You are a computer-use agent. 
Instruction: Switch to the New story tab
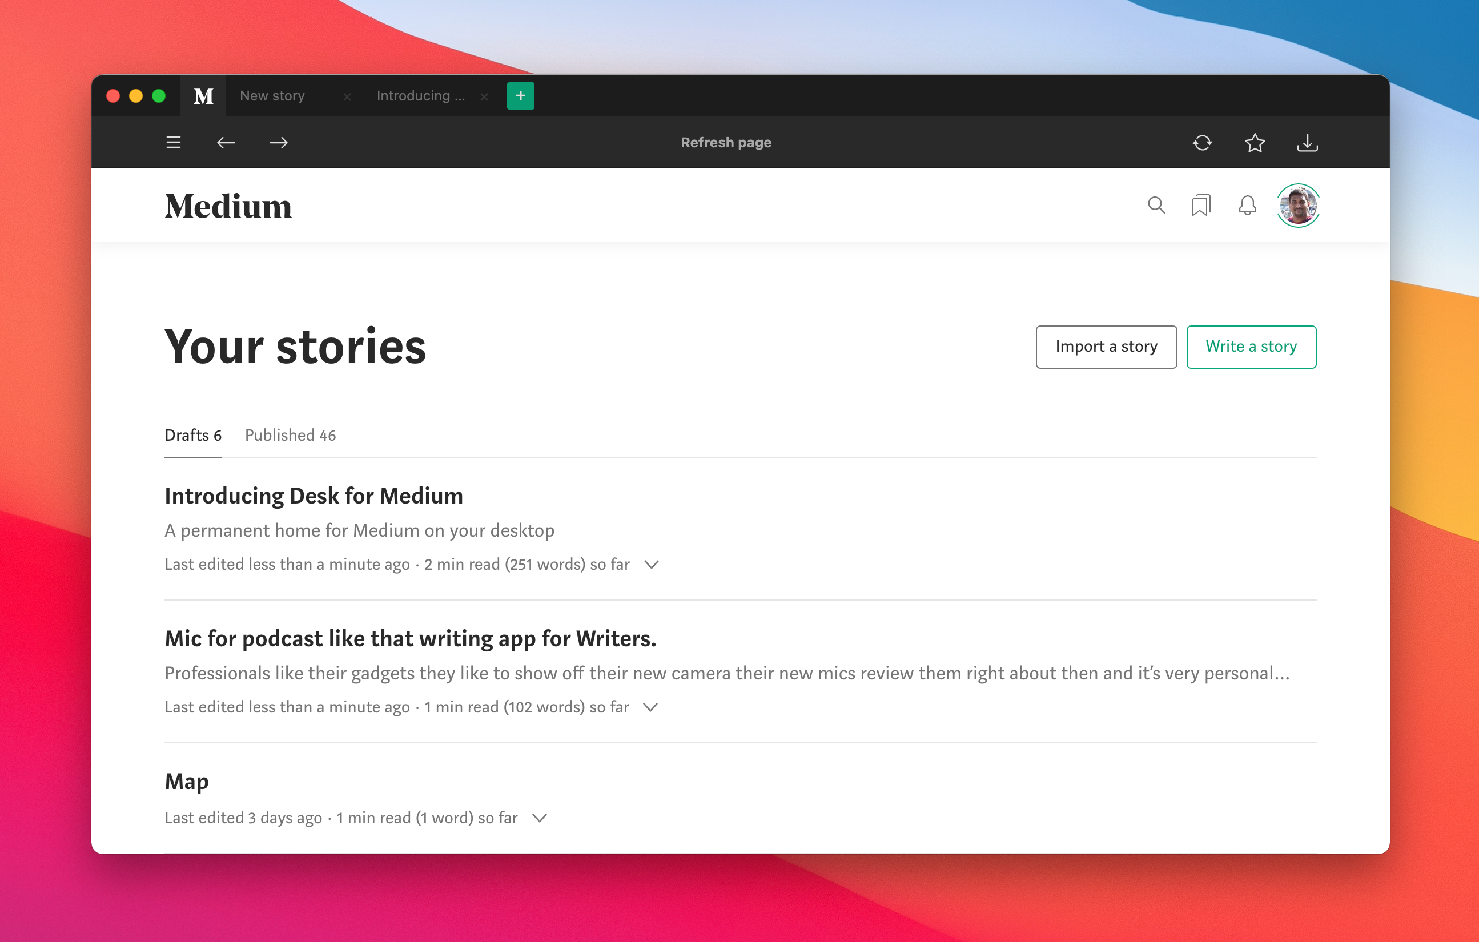[272, 96]
